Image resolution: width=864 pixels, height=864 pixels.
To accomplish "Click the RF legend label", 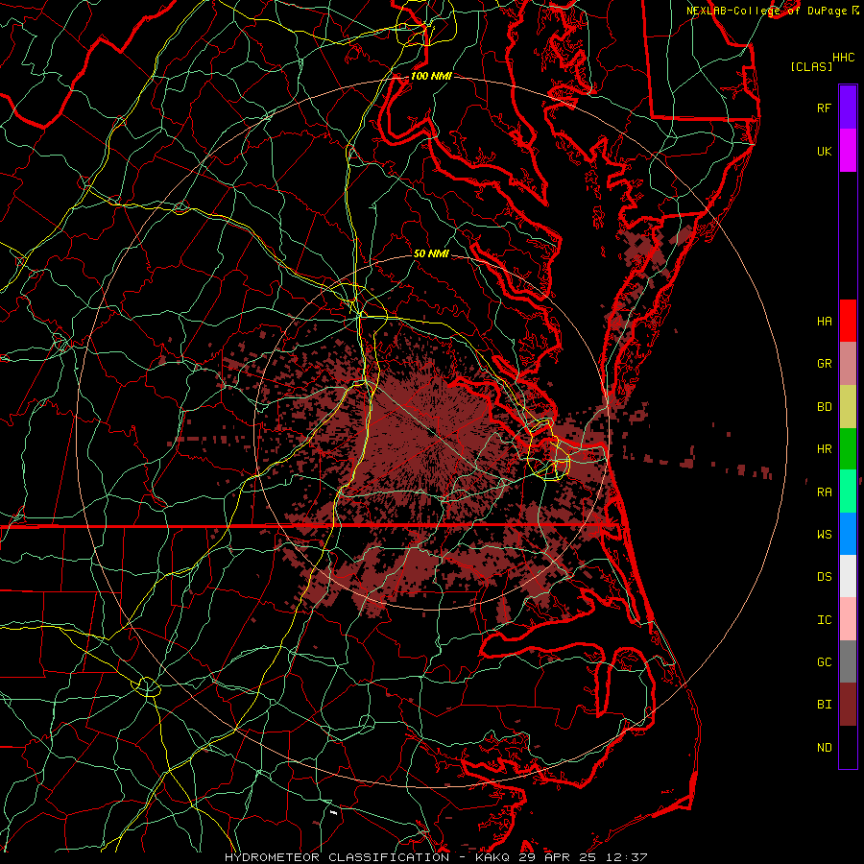I will click(x=824, y=108).
